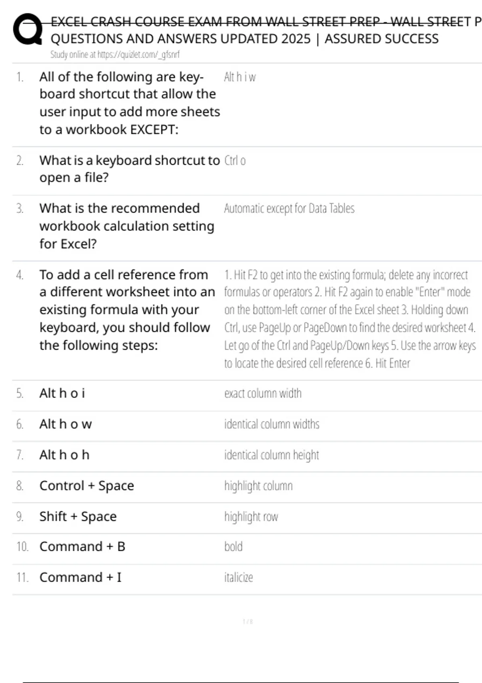Click the recommended workbook calculation setting question
The width and height of the screenshot is (482, 683).
coord(127,226)
